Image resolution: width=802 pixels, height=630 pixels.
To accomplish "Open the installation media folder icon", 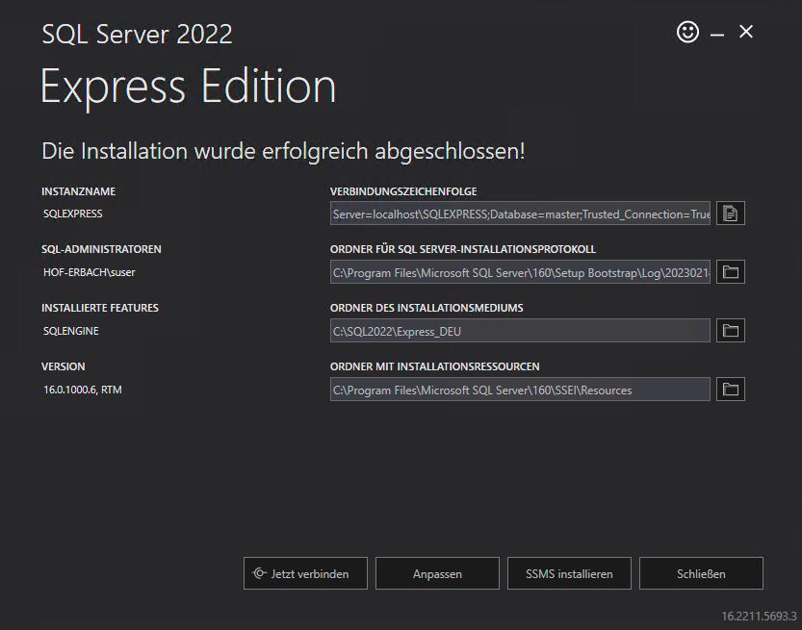I will [730, 330].
